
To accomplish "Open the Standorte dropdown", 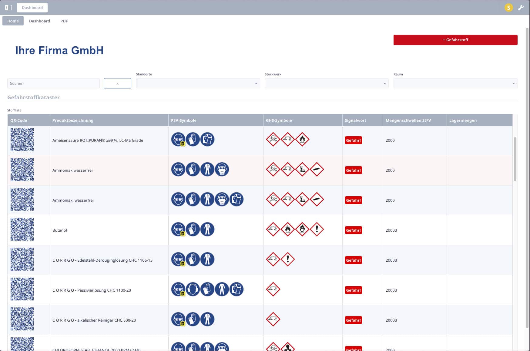I will click(x=198, y=83).
